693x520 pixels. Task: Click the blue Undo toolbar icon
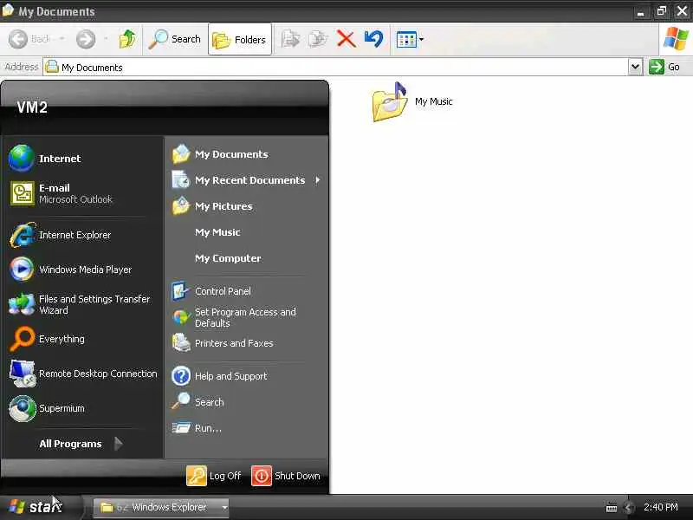click(x=374, y=39)
